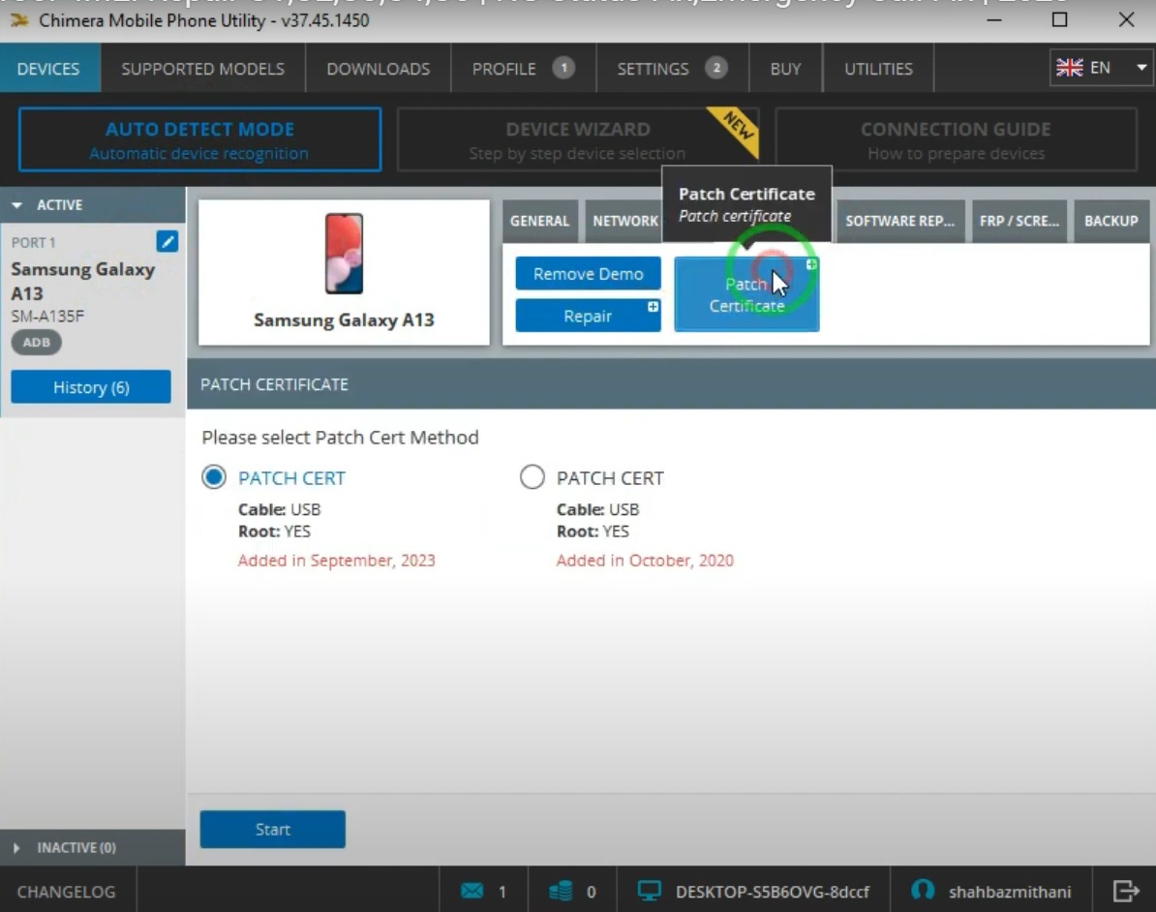This screenshot has width=1156, height=912.
Task: Click the Start button
Action: 273,829
